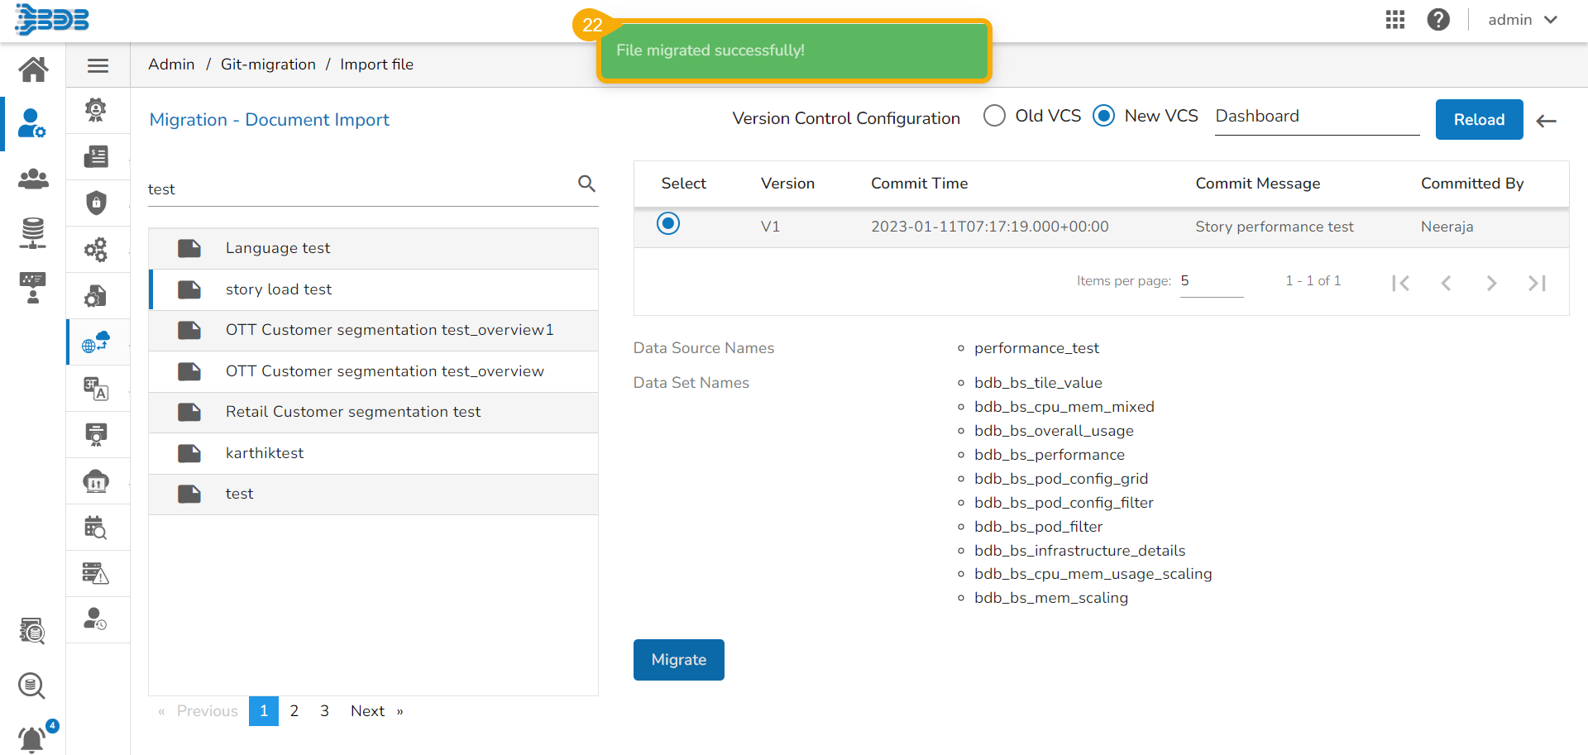Open the notifications bell icon
Screen dimensions: 1588x755
point(32,738)
